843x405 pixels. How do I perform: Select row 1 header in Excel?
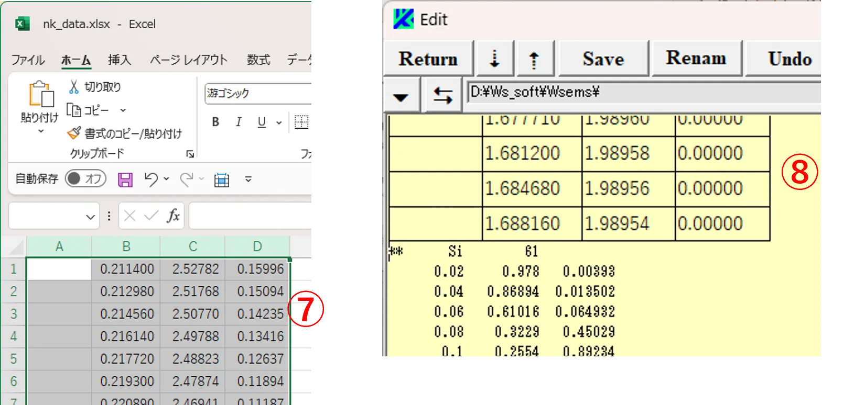[x=14, y=269]
